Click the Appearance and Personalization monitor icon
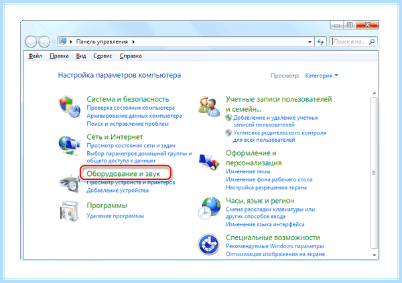Image resolution: width=402 pixels, height=283 pixels. pyautogui.click(x=209, y=162)
